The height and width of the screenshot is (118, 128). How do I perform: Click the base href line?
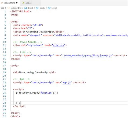pyautogui.click(x=23, y=28)
